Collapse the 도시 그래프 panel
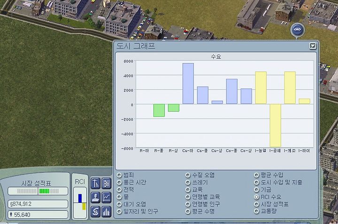Image resolution: width=338 pixels, height=224 pixels. click(313, 46)
